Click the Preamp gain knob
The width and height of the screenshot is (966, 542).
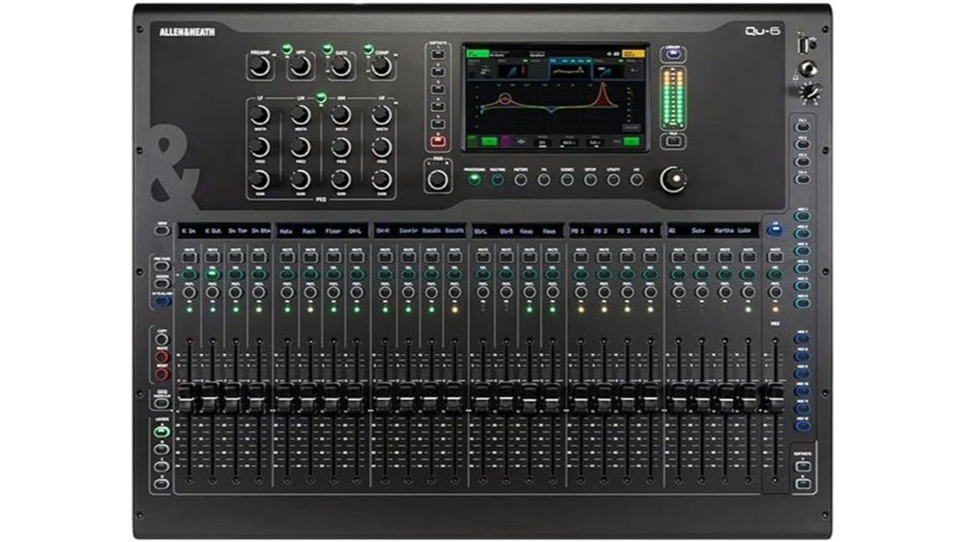tap(259, 66)
